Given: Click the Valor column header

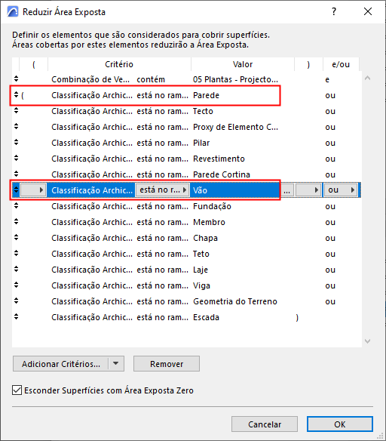Looking at the screenshot, I should tap(243, 64).
